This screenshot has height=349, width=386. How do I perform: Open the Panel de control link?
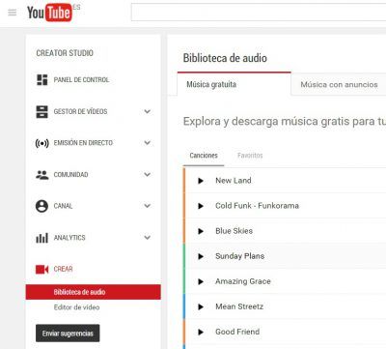[x=81, y=80]
